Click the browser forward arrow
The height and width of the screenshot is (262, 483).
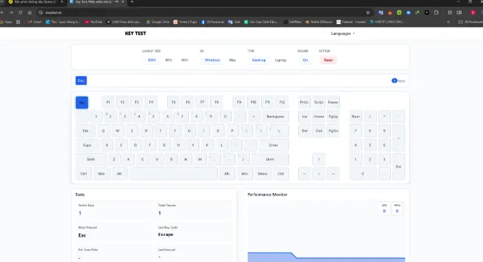pyautogui.click(x=11, y=13)
